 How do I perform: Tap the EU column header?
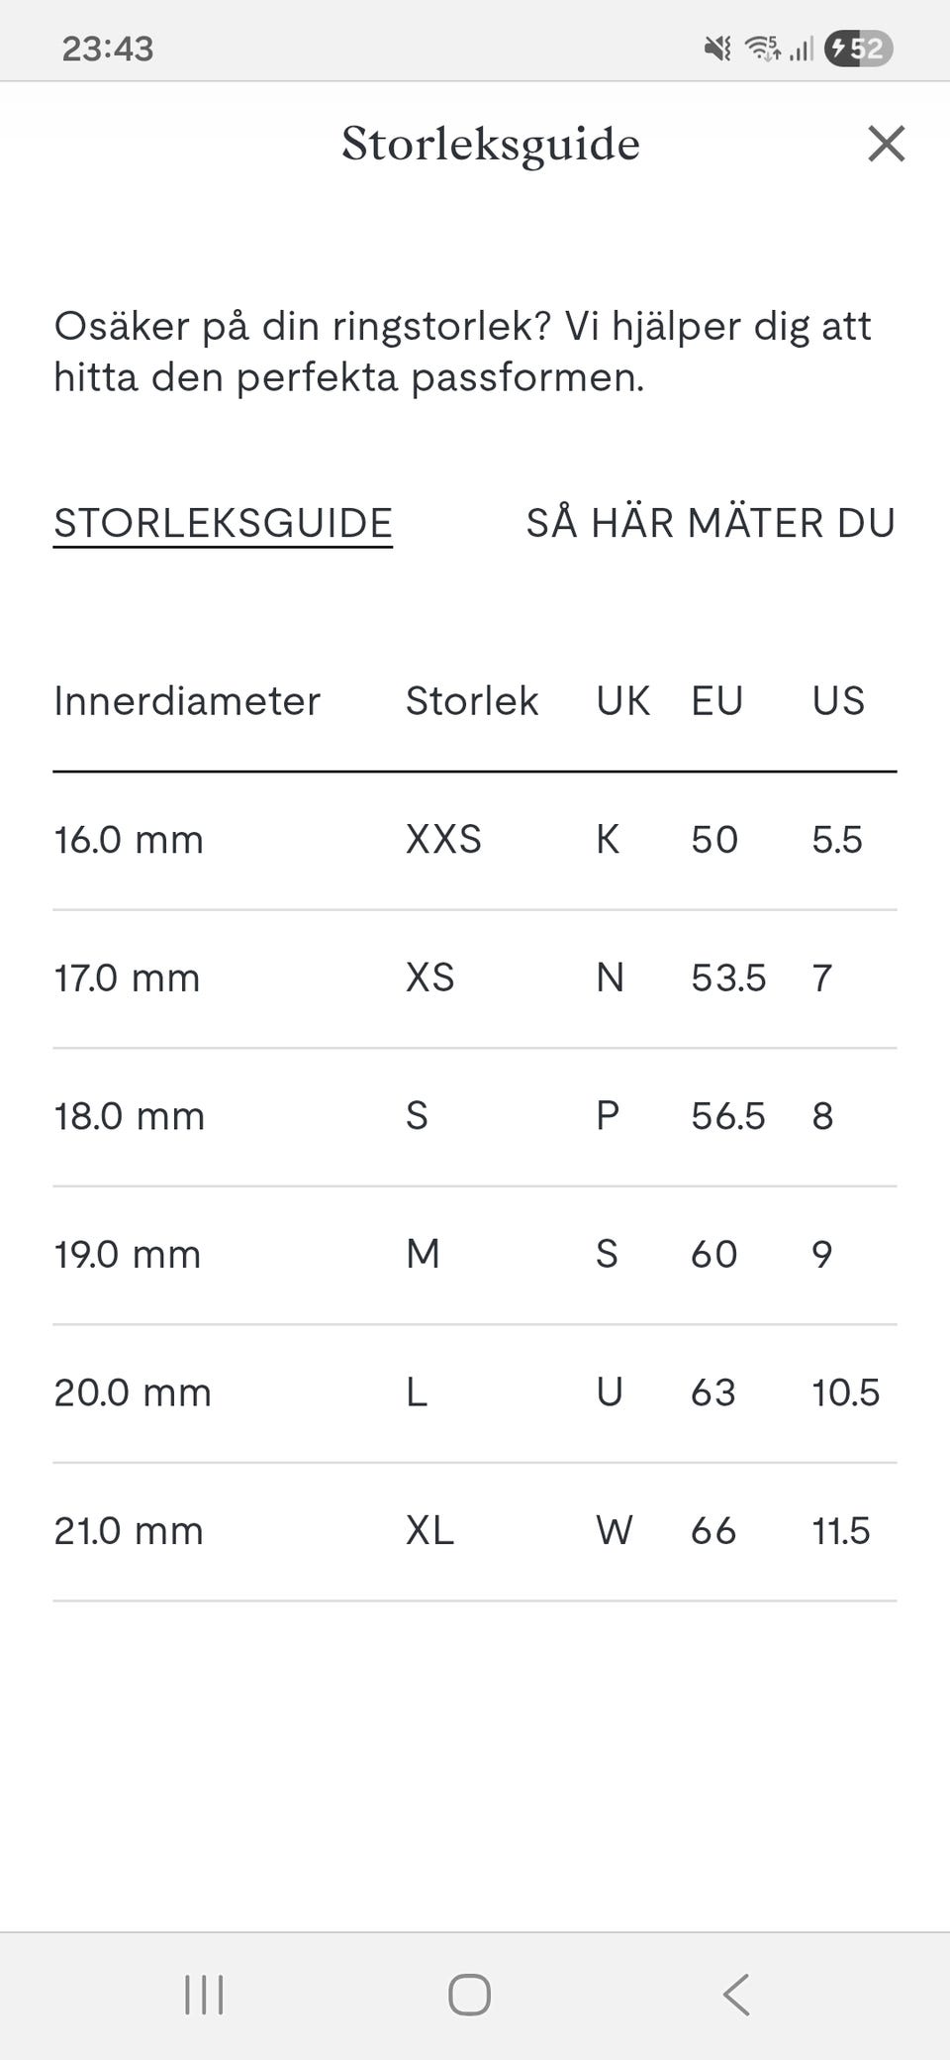coord(716,701)
